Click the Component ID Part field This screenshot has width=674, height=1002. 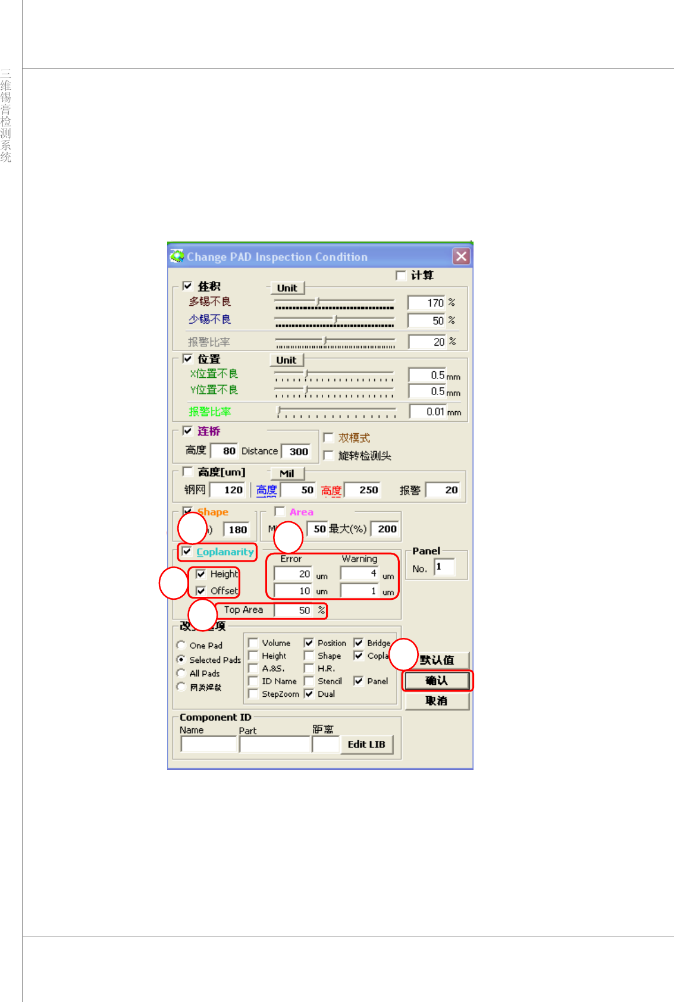point(275,744)
